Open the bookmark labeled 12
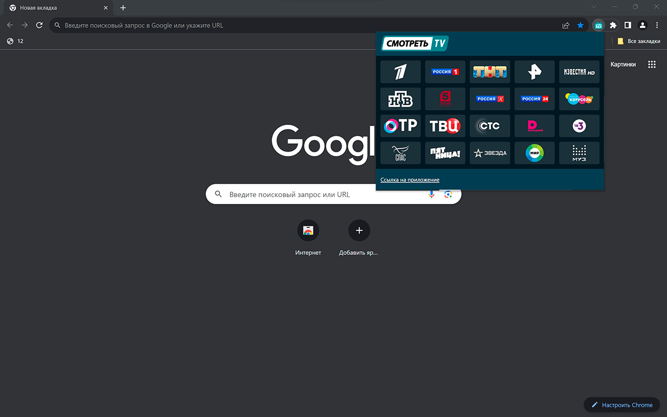 (x=15, y=41)
